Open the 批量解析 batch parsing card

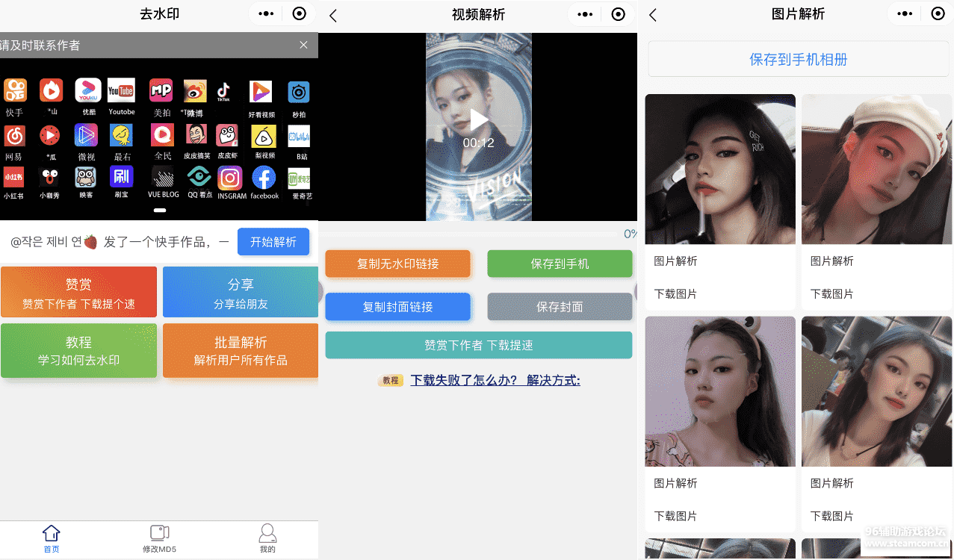click(x=241, y=351)
